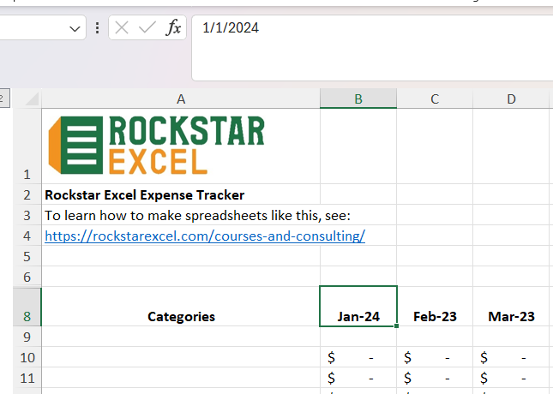
Task: Select the Categories header cell
Action: pos(181,316)
